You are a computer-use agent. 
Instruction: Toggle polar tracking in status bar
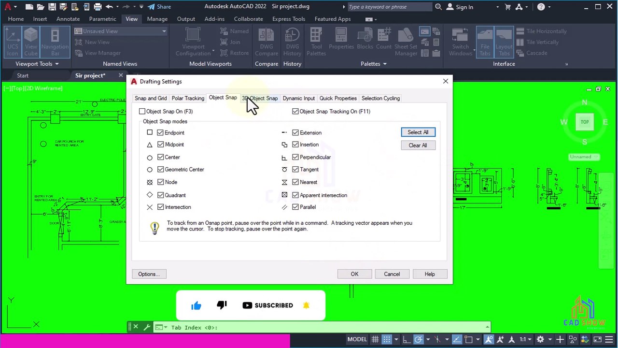coord(419,339)
